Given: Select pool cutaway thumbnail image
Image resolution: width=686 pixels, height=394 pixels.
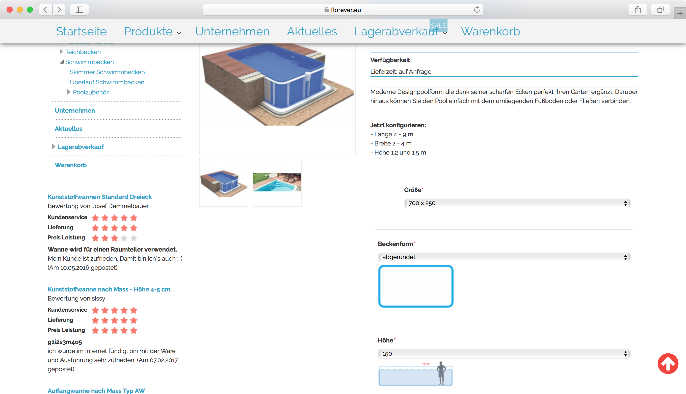Looking at the screenshot, I should 224,182.
